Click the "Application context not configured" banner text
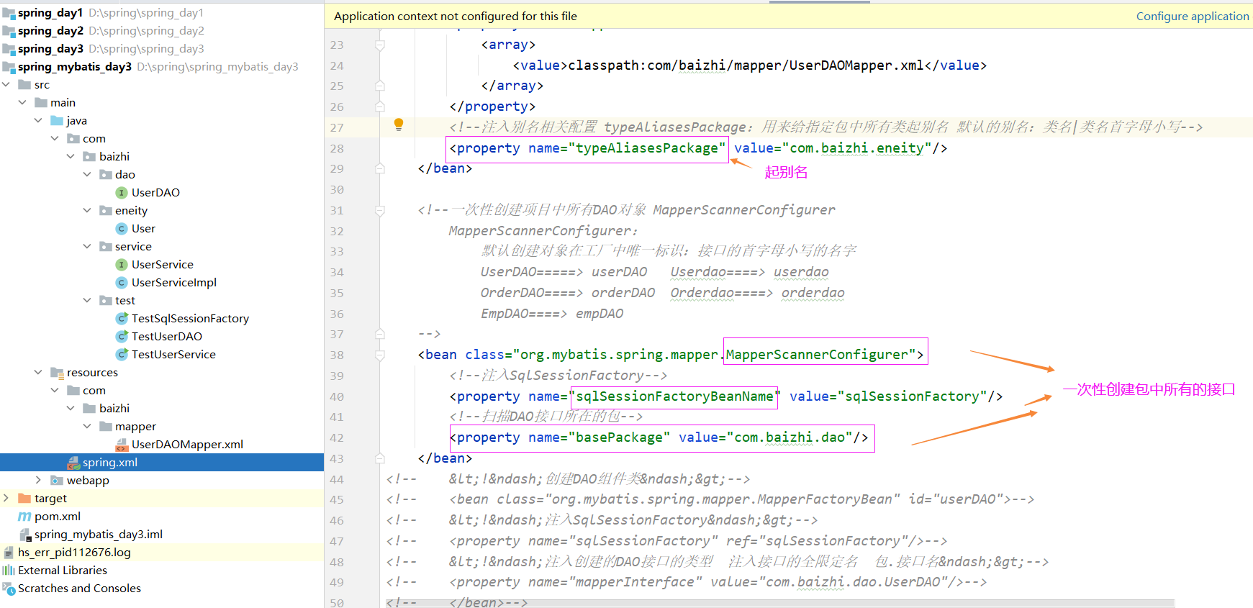Viewport: 1253px width, 608px height. [456, 16]
